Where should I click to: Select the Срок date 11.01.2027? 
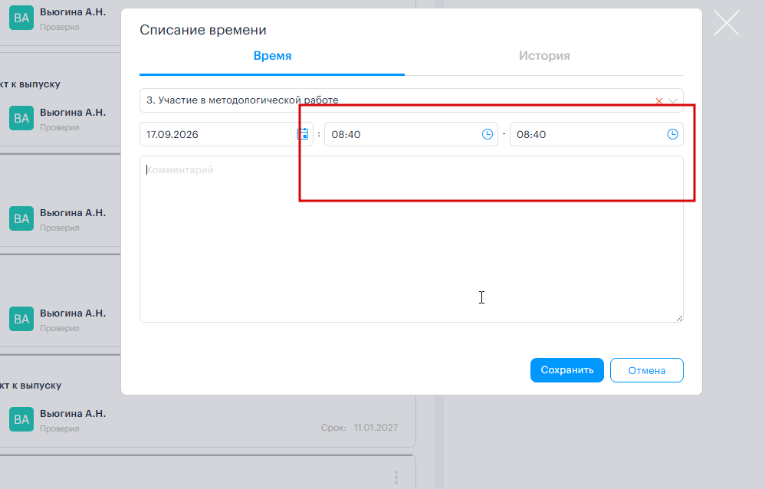click(x=376, y=428)
